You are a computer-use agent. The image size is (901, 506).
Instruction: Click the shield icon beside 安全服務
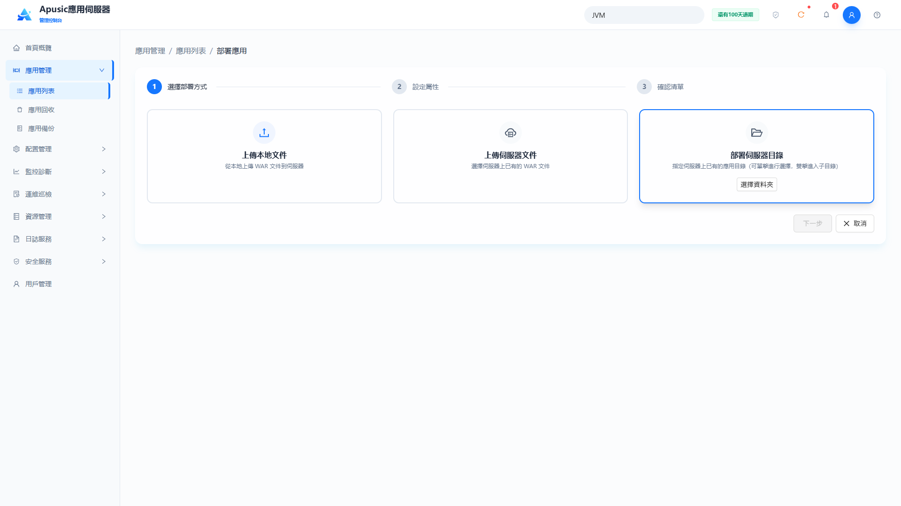tap(16, 261)
